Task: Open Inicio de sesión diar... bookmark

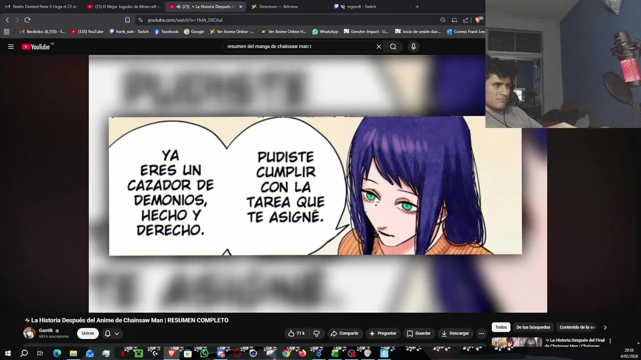Action: click(418, 31)
